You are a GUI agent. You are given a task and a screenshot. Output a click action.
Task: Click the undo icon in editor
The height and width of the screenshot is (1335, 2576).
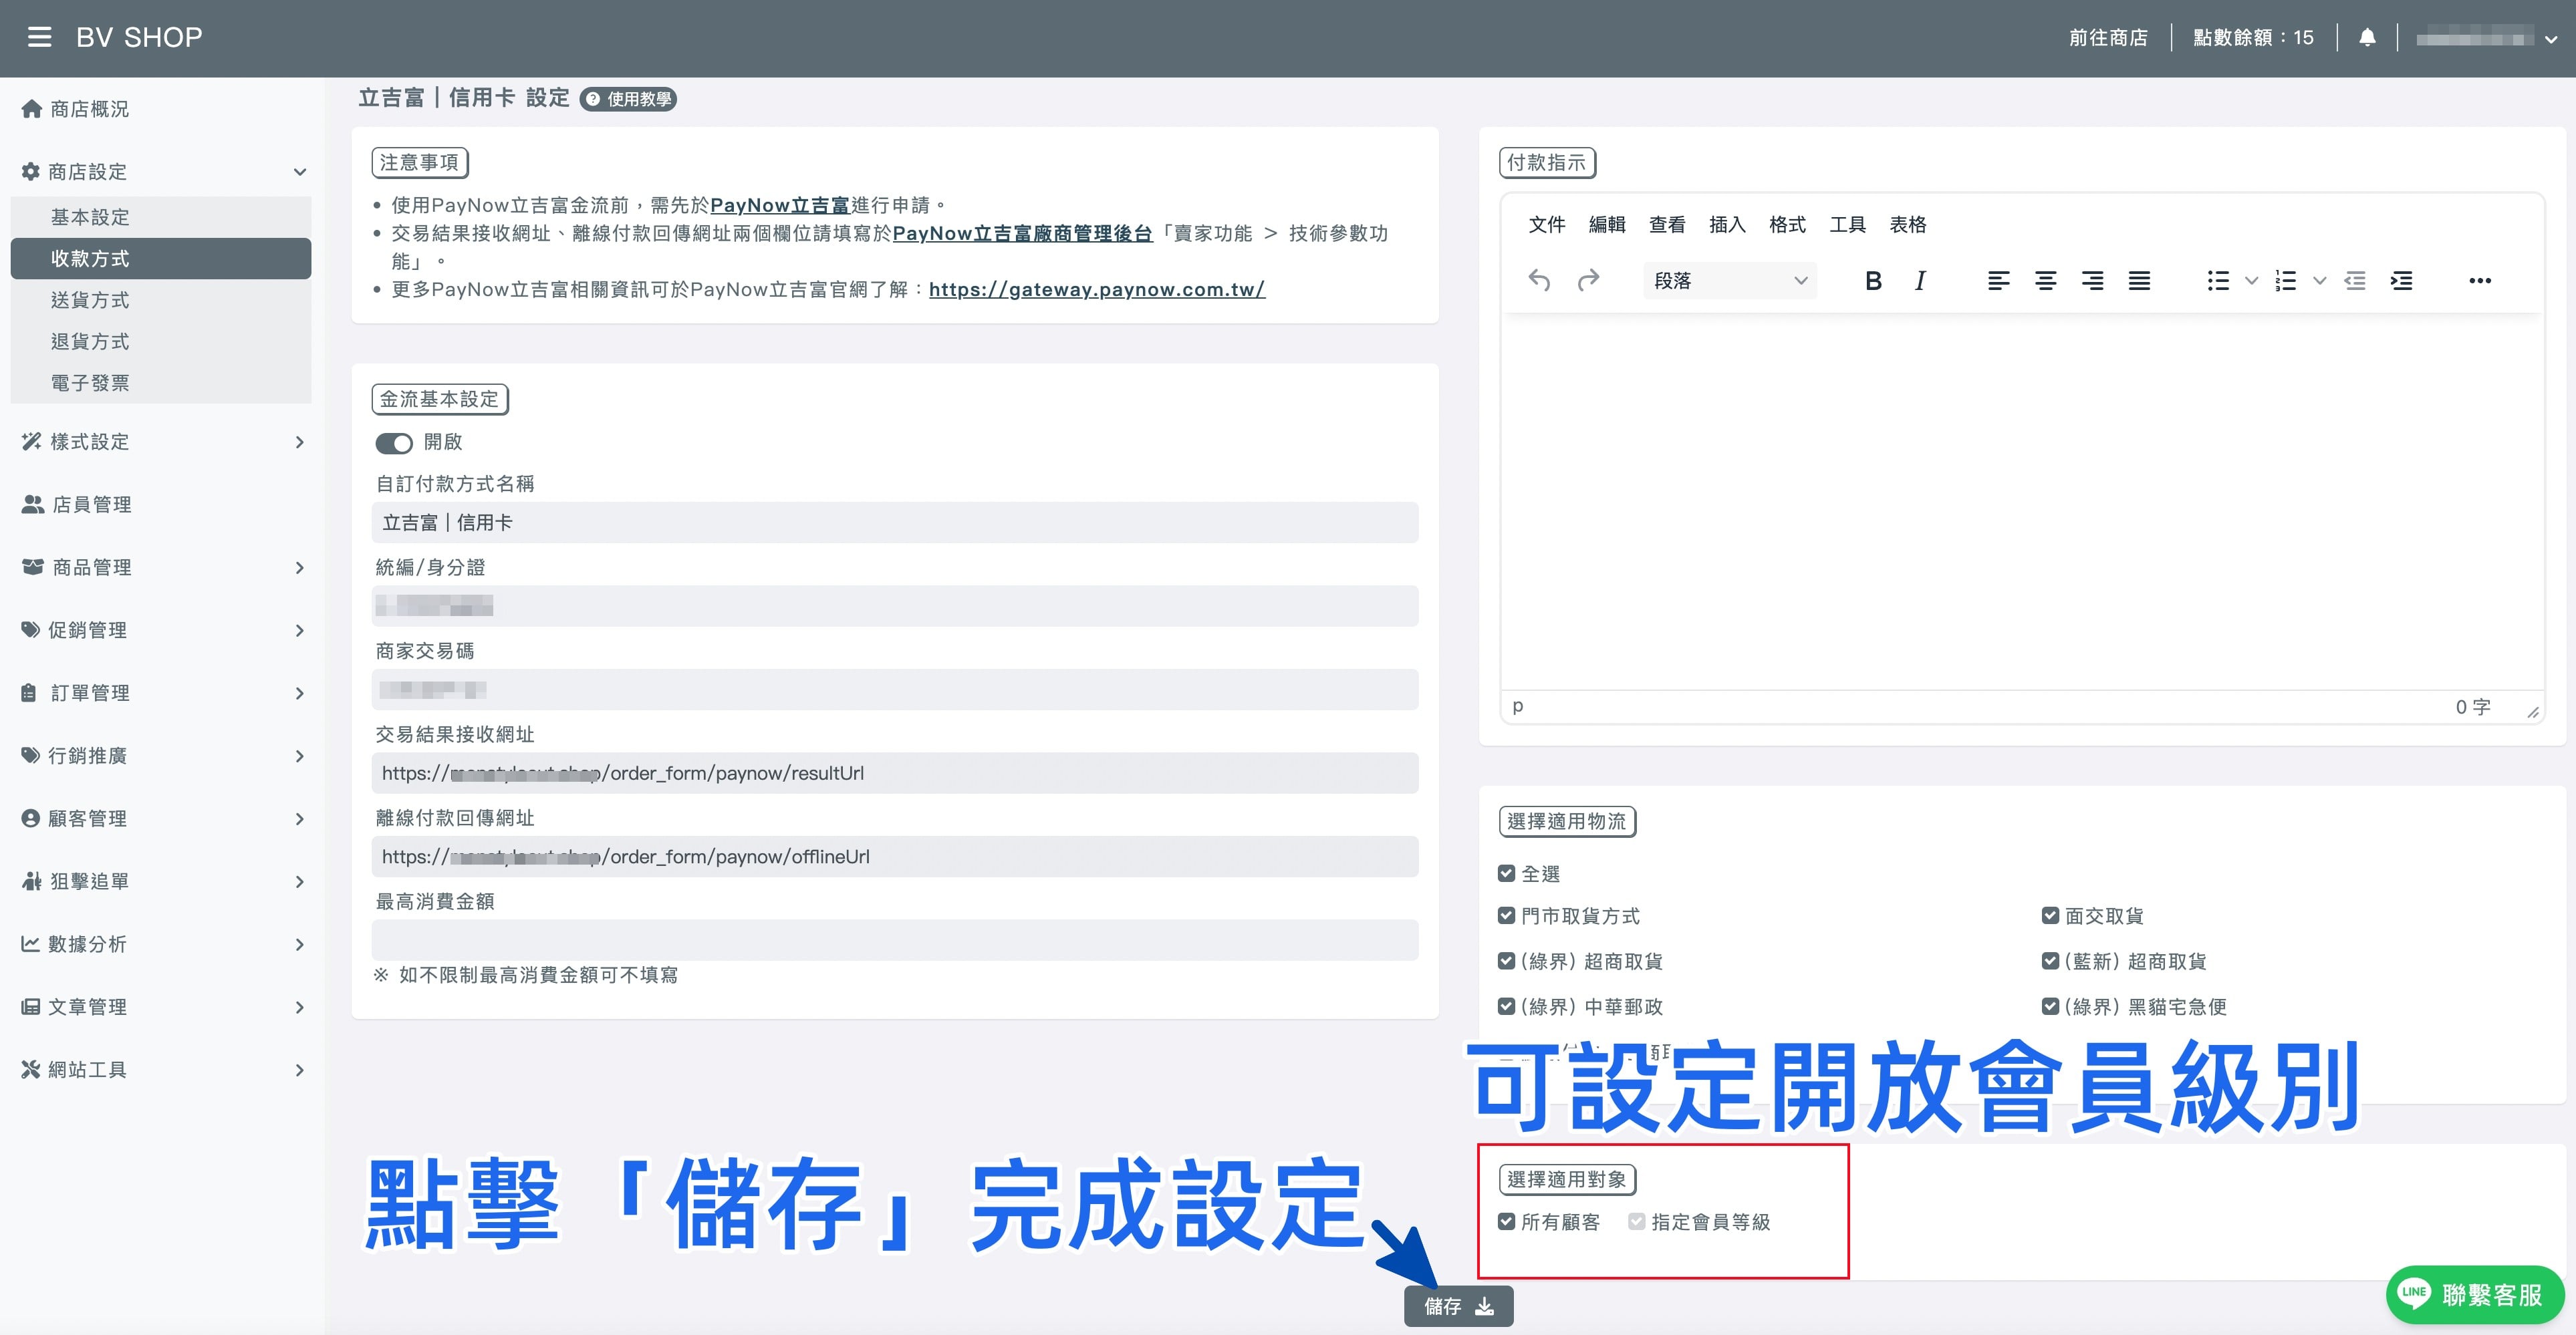click(x=1539, y=281)
